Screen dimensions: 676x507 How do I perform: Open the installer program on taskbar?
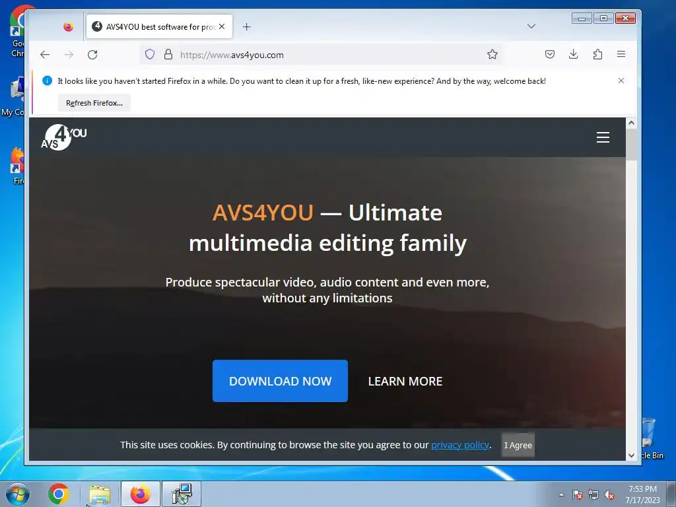pyautogui.click(x=182, y=494)
